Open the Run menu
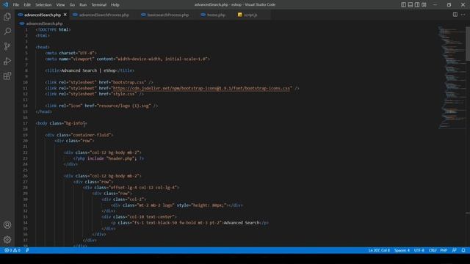Viewport: 470px width, 264px height. (83, 5)
